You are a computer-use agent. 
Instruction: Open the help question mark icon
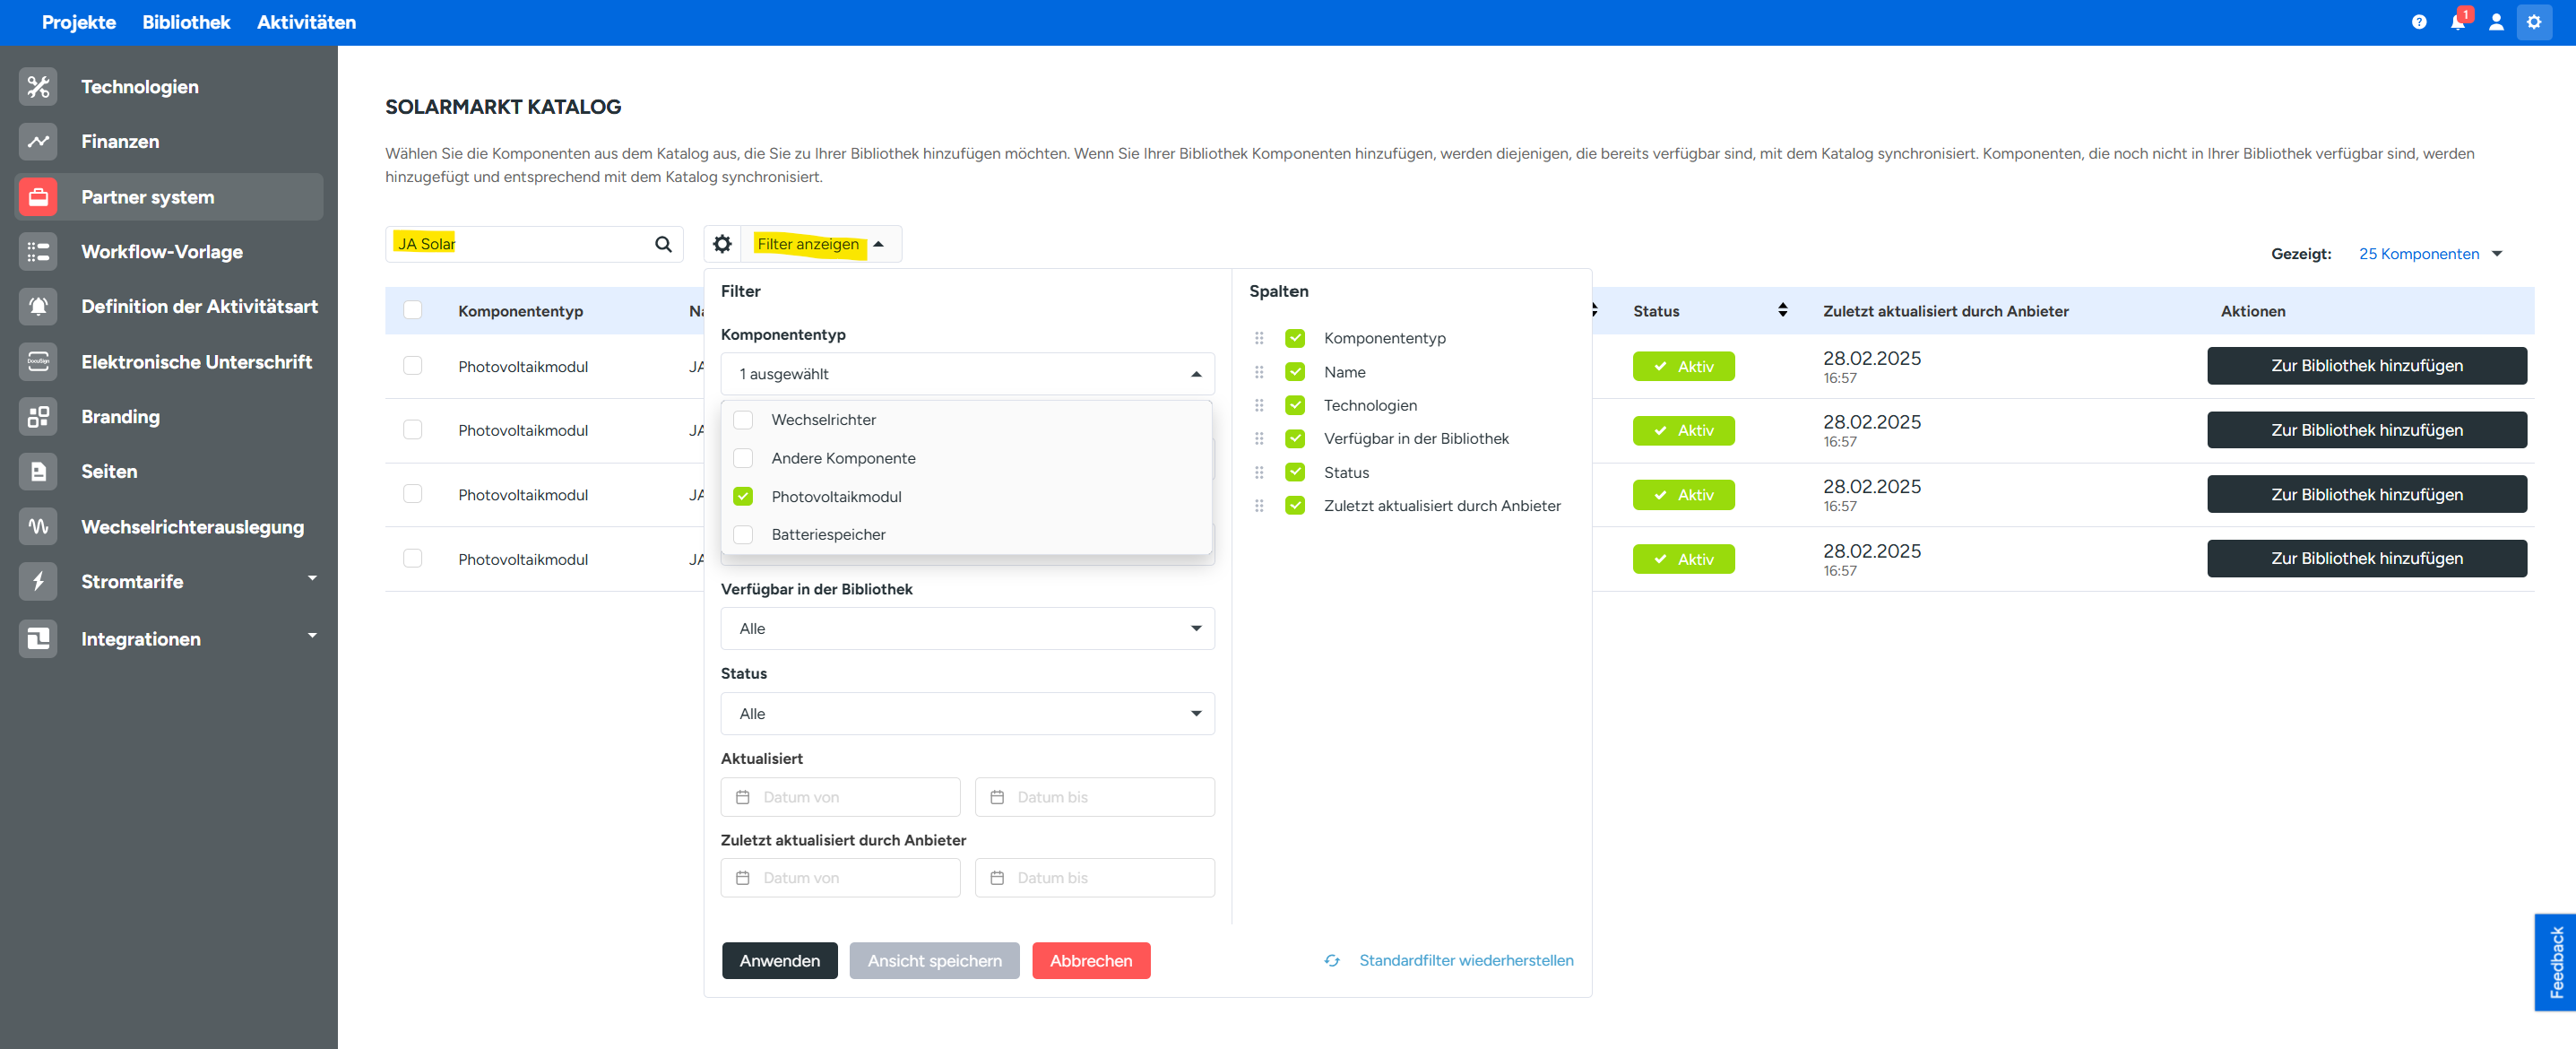tap(2418, 22)
